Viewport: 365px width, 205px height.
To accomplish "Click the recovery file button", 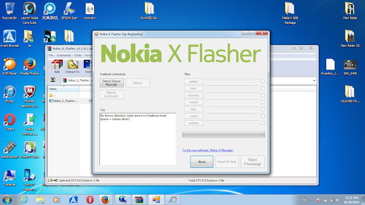I will [194, 95].
